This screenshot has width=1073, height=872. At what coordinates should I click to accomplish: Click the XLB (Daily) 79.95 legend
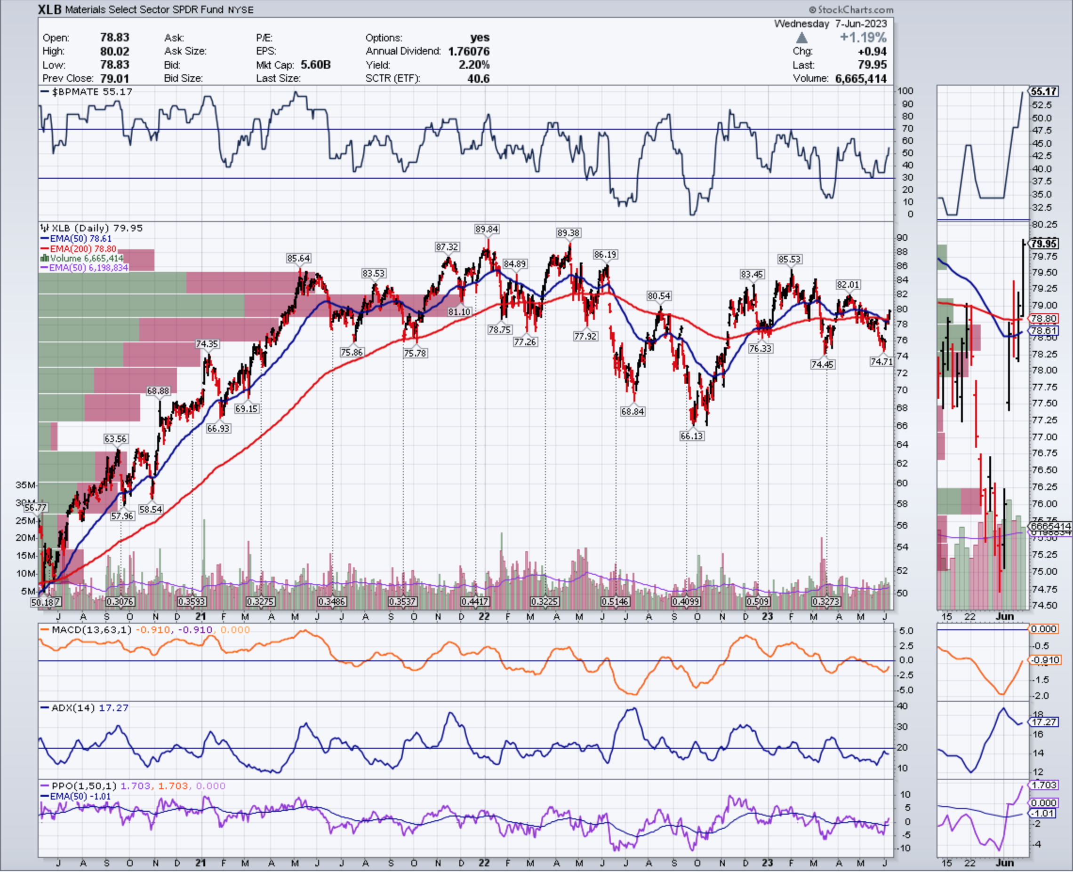pyautogui.click(x=92, y=228)
